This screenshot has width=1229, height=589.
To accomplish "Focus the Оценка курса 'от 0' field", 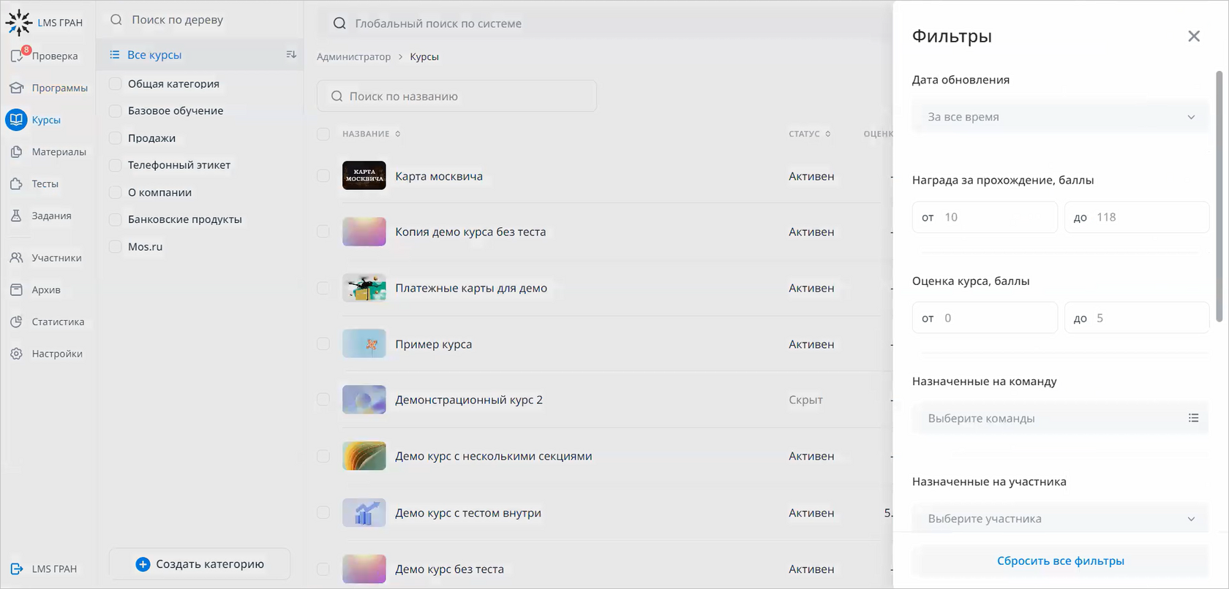I will tap(985, 318).
